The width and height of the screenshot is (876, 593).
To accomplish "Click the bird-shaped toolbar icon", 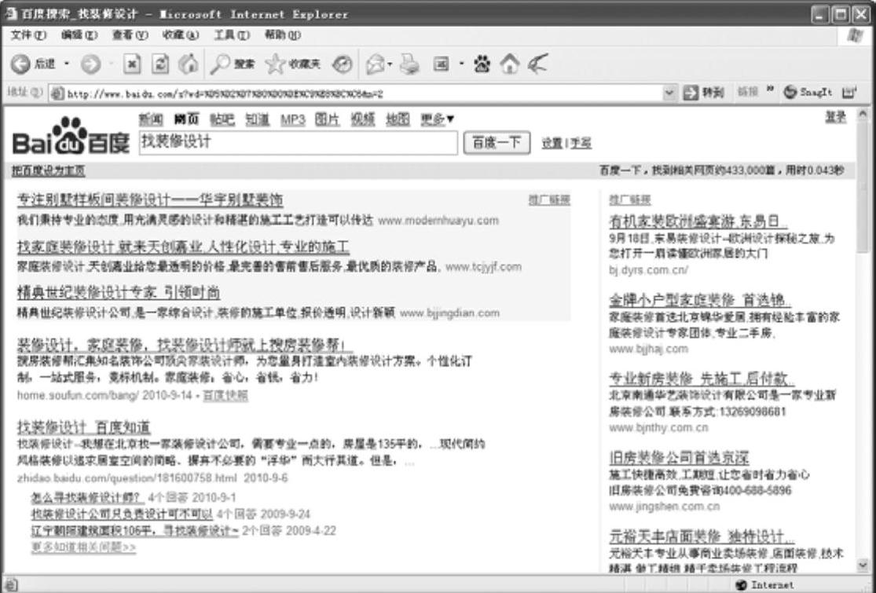I will coord(538,64).
